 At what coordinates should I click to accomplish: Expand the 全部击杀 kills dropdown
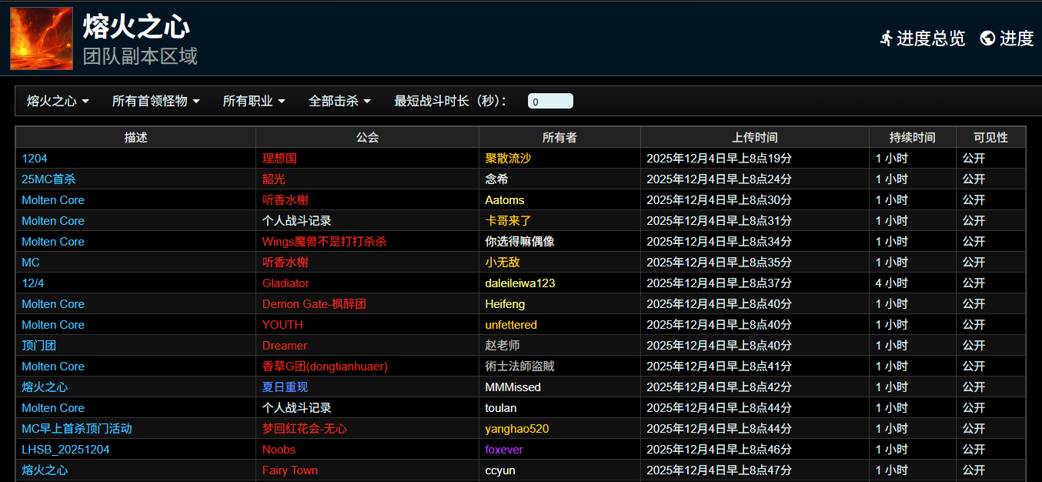(x=339, y=101)
